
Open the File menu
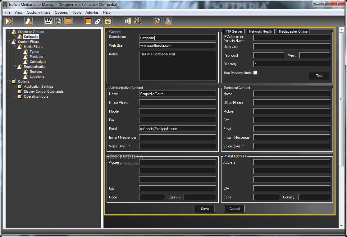click(x=7, y=12)
